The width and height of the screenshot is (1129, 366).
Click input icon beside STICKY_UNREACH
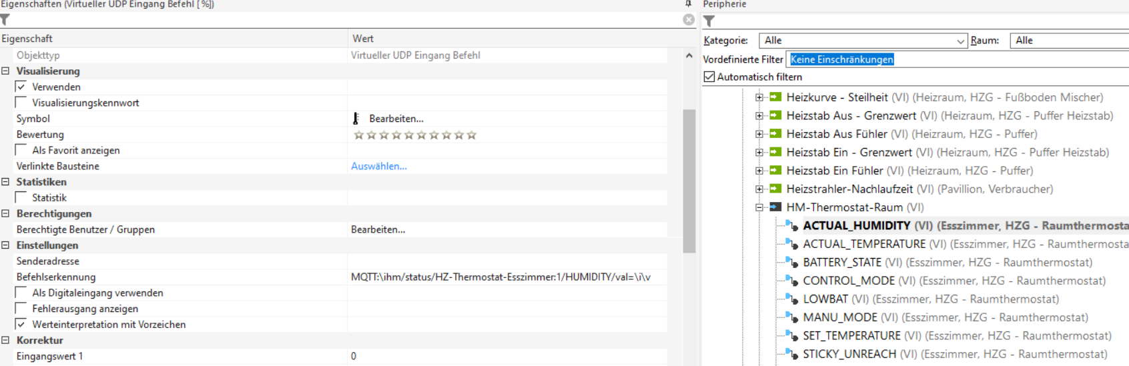point(792,354)
